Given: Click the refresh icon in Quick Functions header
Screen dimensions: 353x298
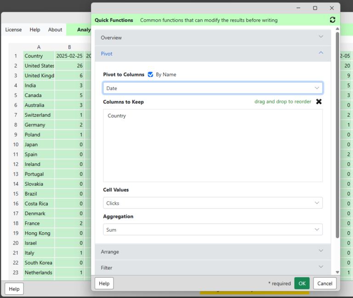Looking at the screenshot, I should [332, 20].
